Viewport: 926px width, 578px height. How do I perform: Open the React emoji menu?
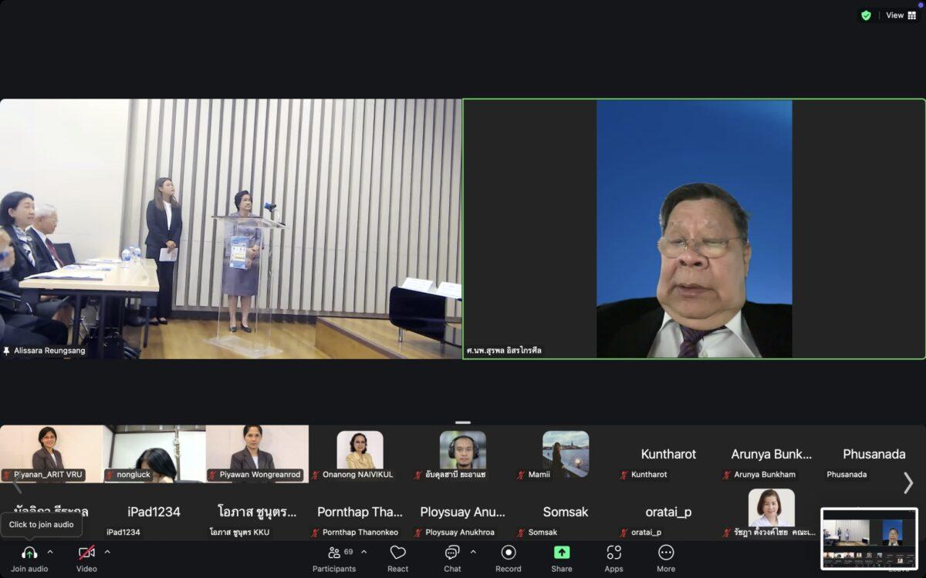click(397, 553)
